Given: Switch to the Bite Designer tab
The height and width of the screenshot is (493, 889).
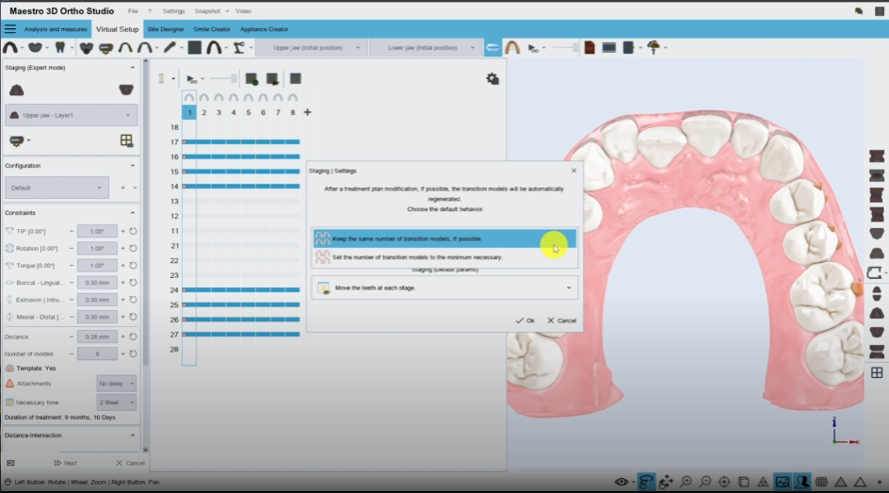Looking at the screenshot, I should pos(166,29).
